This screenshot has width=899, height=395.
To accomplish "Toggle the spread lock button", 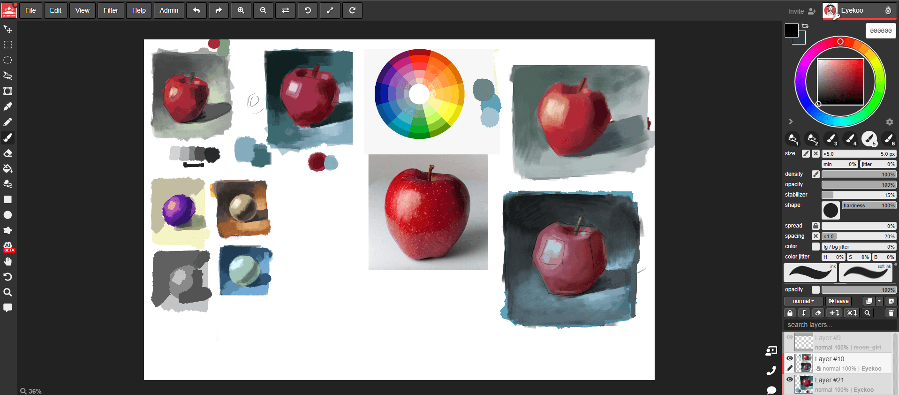I will [816, 226].
